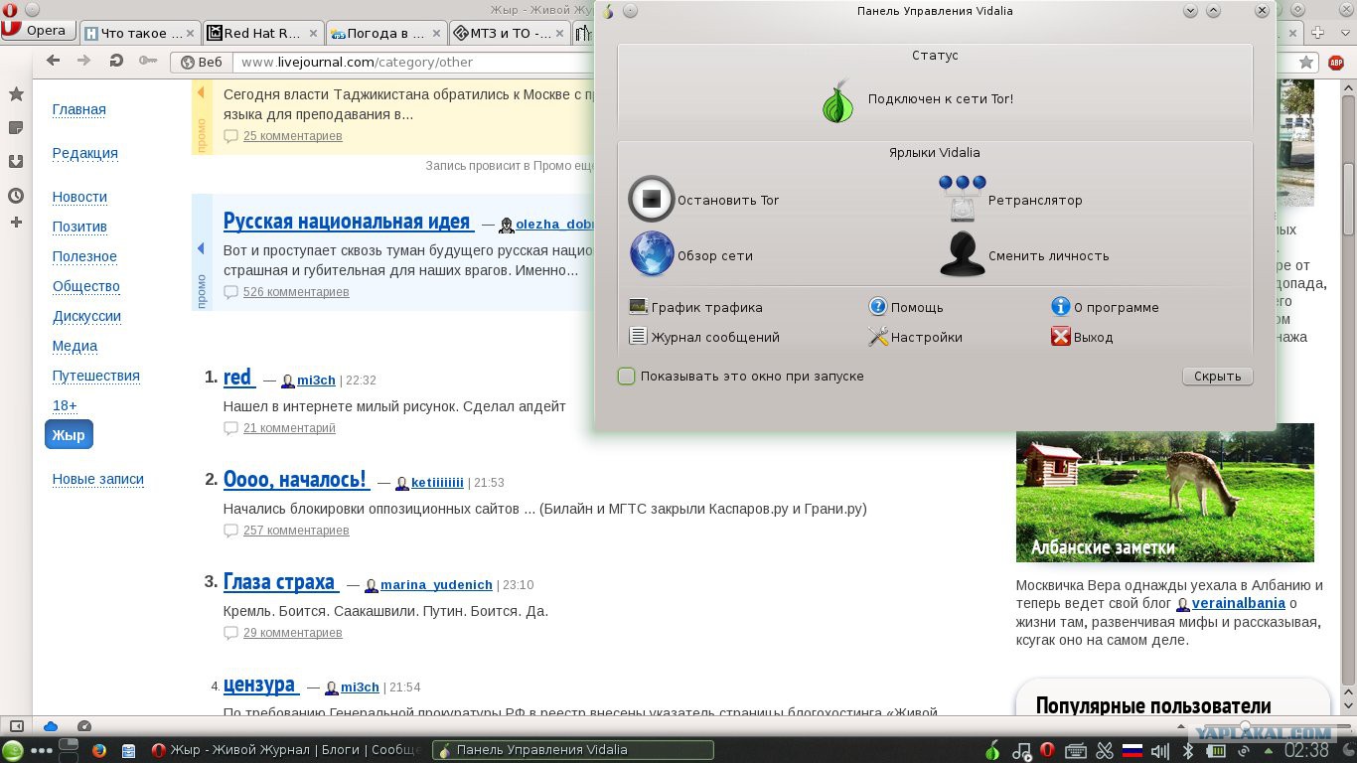The height and width of the screenshot is (763, 1357).
Task: Toggle Opera side panel button in status bar
Action: [15, 726]
